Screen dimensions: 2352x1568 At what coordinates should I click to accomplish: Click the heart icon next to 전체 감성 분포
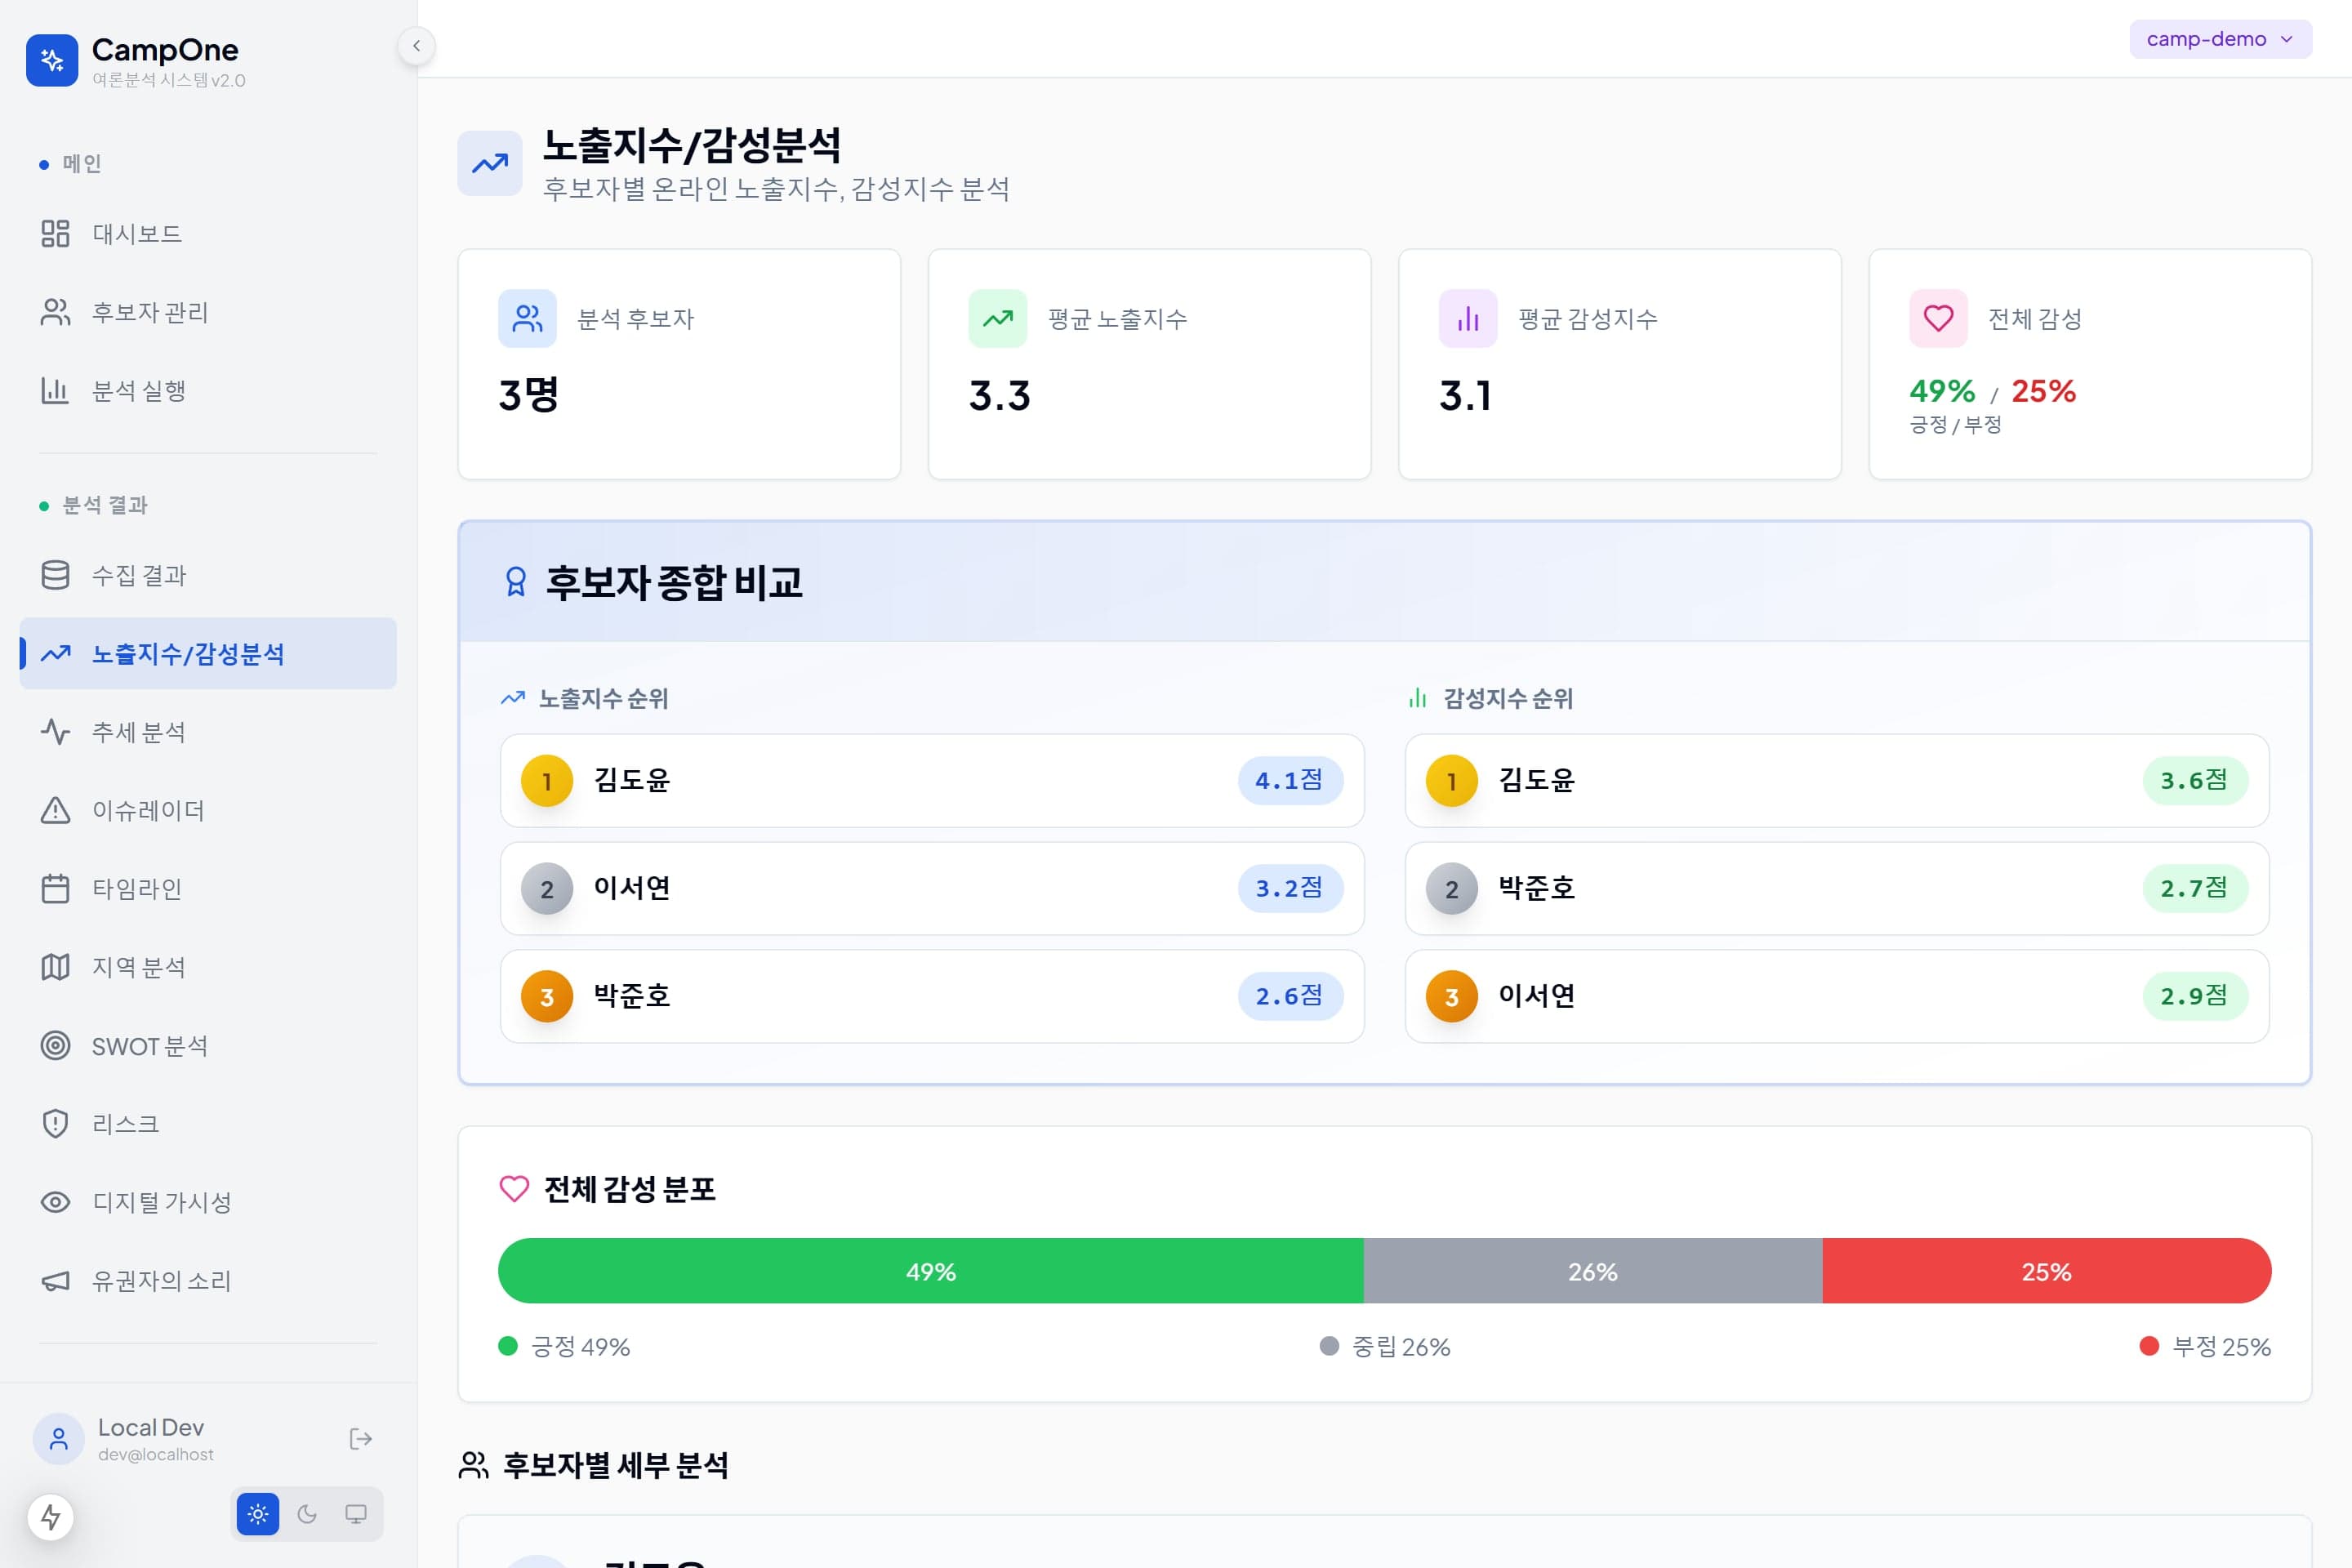coord(514,1189)
